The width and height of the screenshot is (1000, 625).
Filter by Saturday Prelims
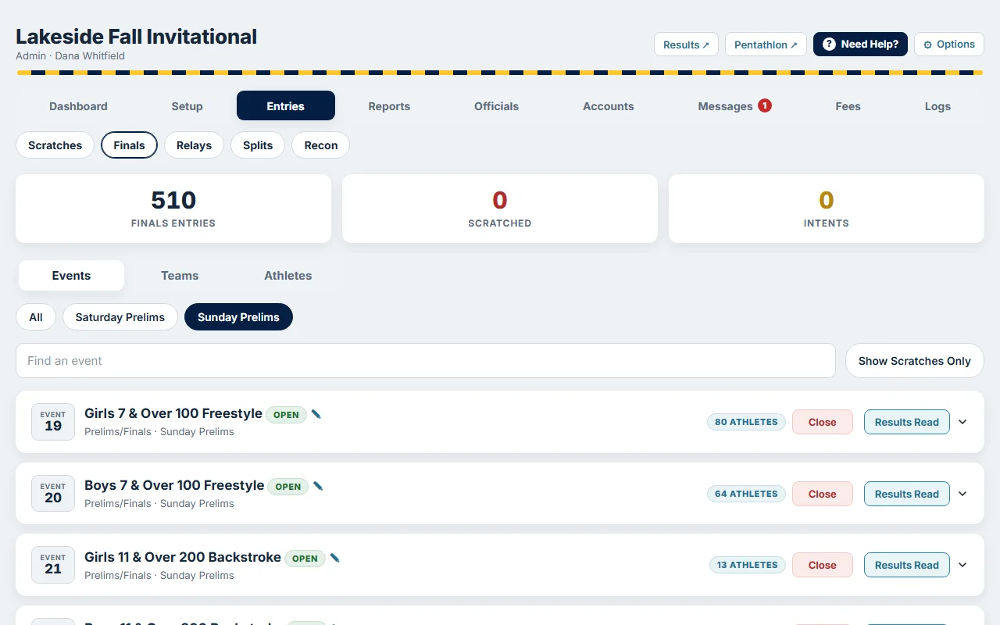click(120, 317)
